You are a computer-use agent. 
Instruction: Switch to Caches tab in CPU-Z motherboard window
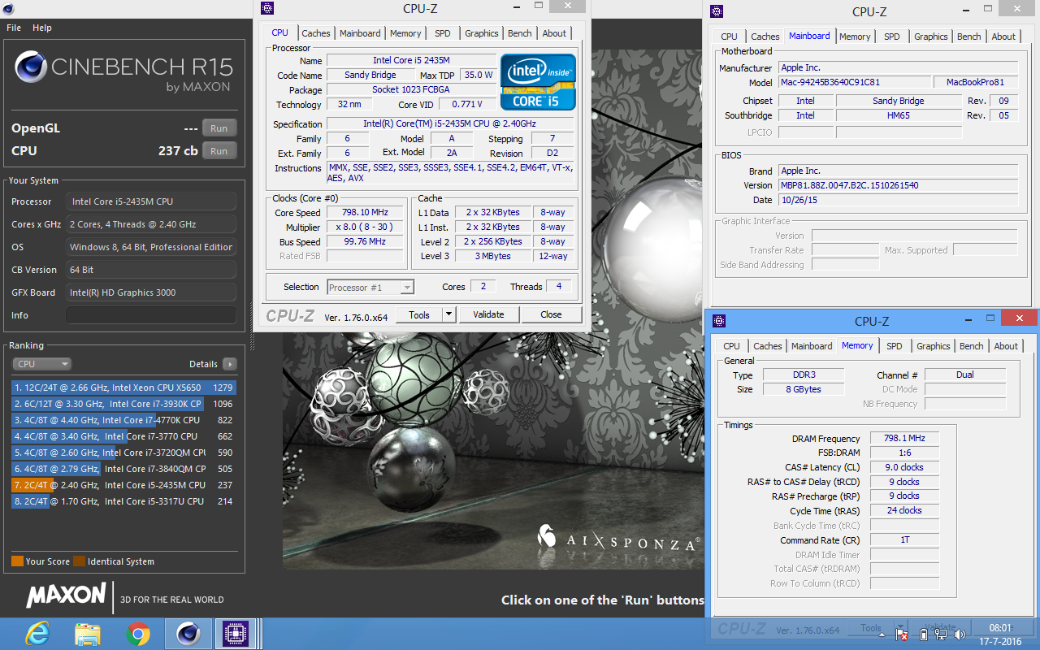click(x=765, y=37)
